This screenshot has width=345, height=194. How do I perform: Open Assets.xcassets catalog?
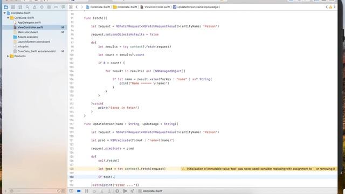27,37
